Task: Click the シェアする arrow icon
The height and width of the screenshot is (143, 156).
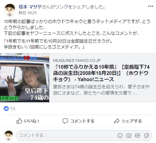Action: pos(117,121)
